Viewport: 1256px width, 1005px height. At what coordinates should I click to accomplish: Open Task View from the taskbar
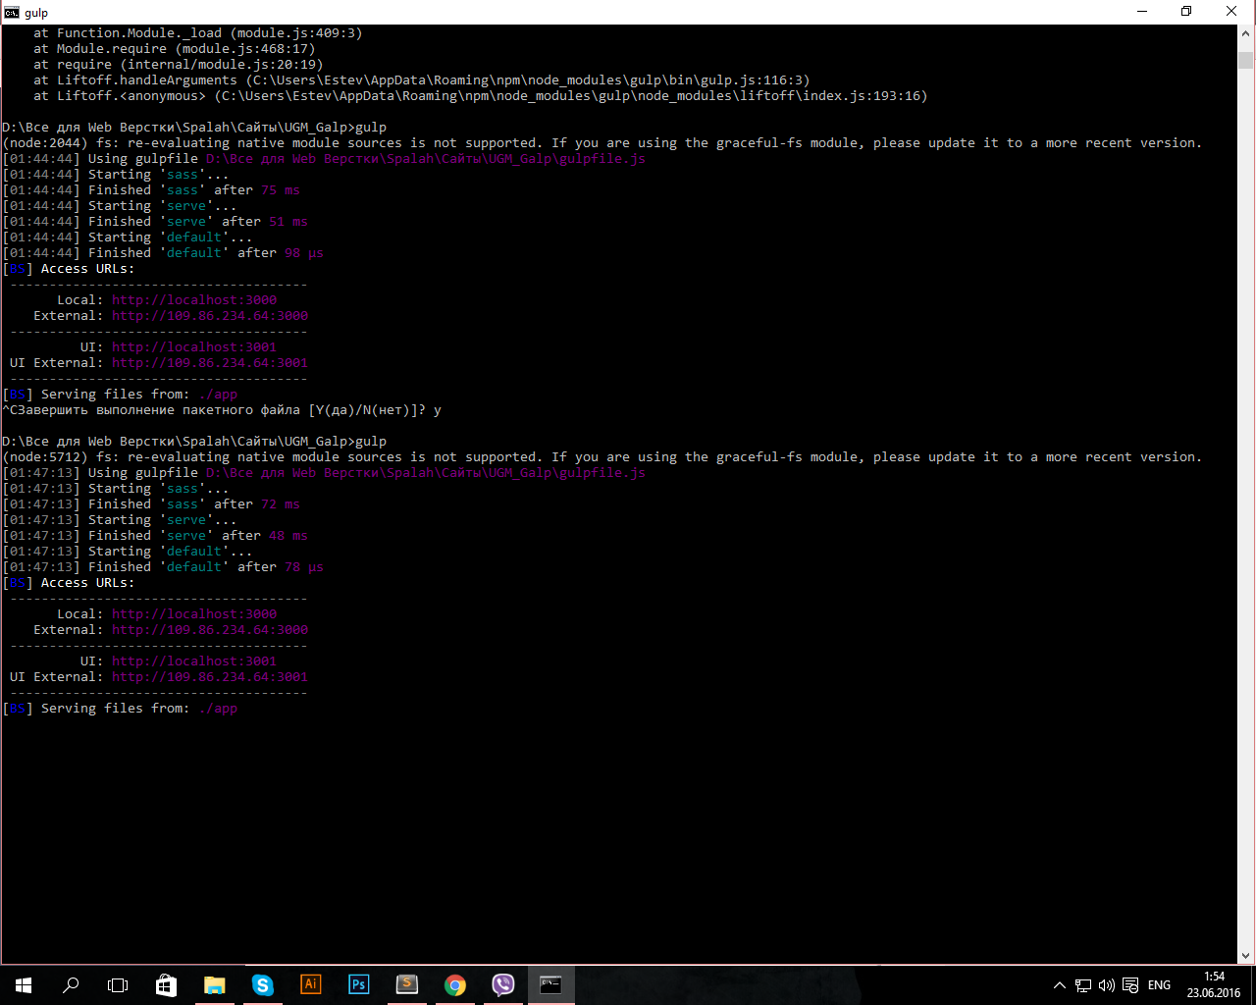tap(118, 985)
